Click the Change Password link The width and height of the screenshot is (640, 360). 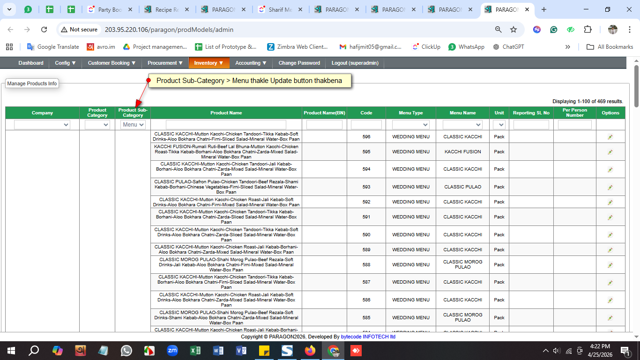pos(299,63)
